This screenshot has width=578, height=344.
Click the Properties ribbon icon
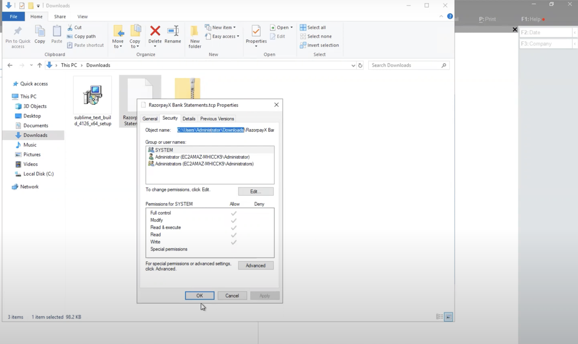pos(256,31)
